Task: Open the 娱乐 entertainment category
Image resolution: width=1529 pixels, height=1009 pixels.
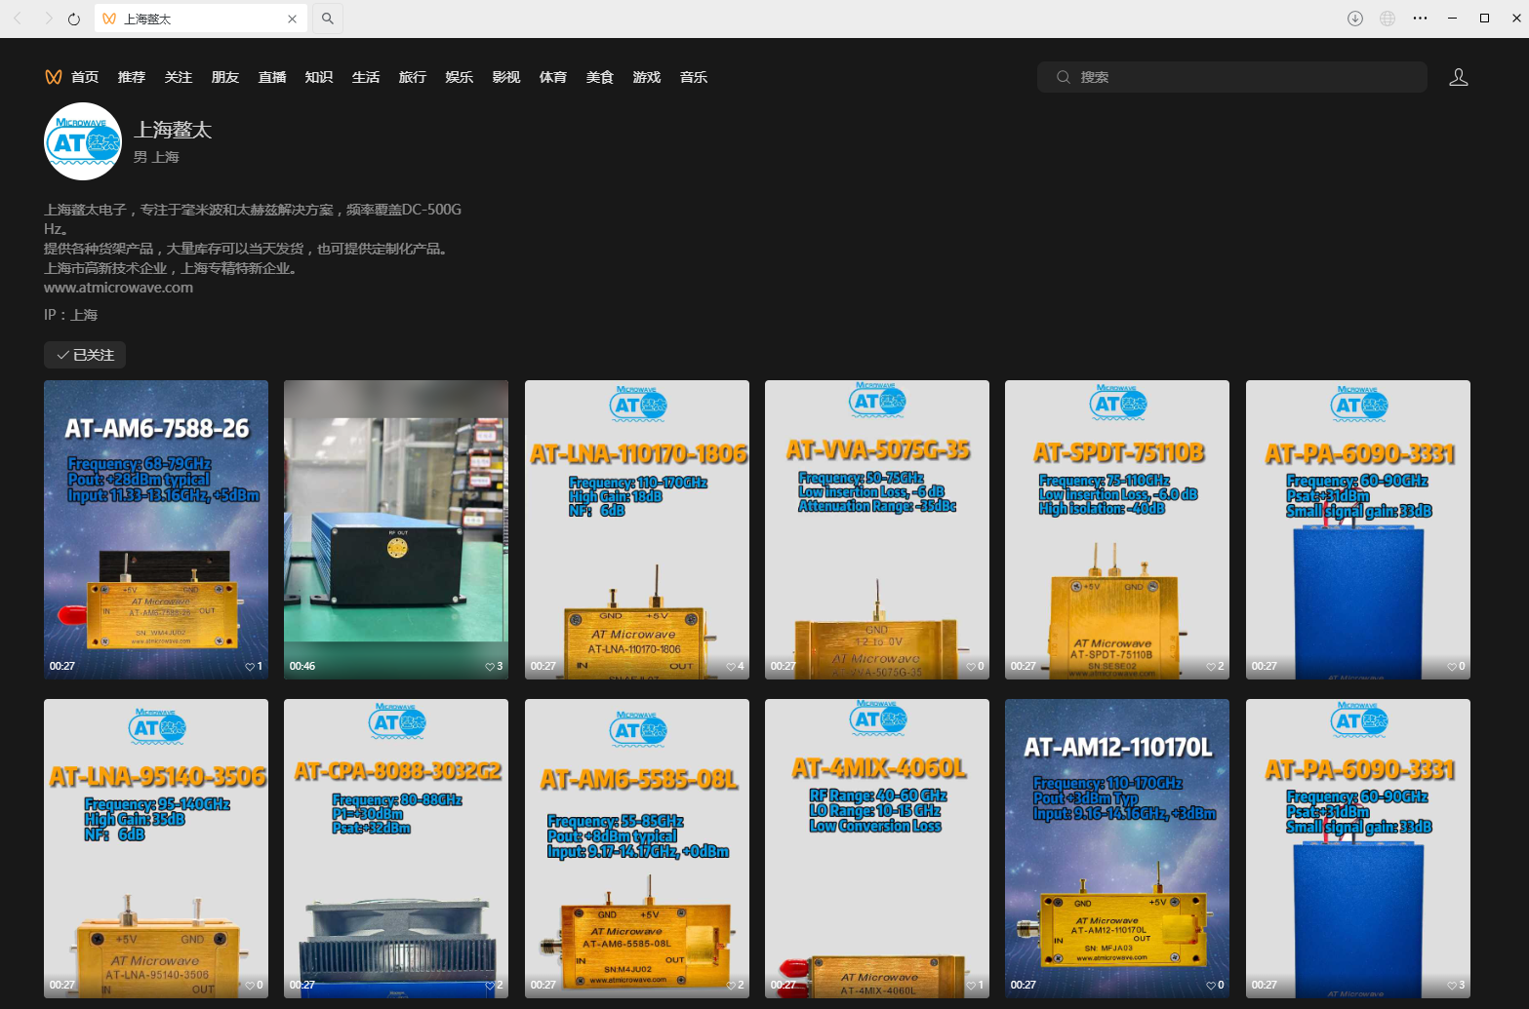Action: (x=460, y=77)
